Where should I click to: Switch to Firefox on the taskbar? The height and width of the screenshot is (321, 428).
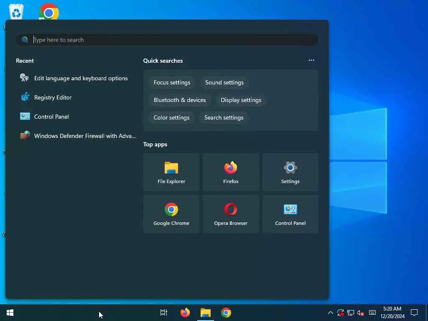tap(185, 313)
